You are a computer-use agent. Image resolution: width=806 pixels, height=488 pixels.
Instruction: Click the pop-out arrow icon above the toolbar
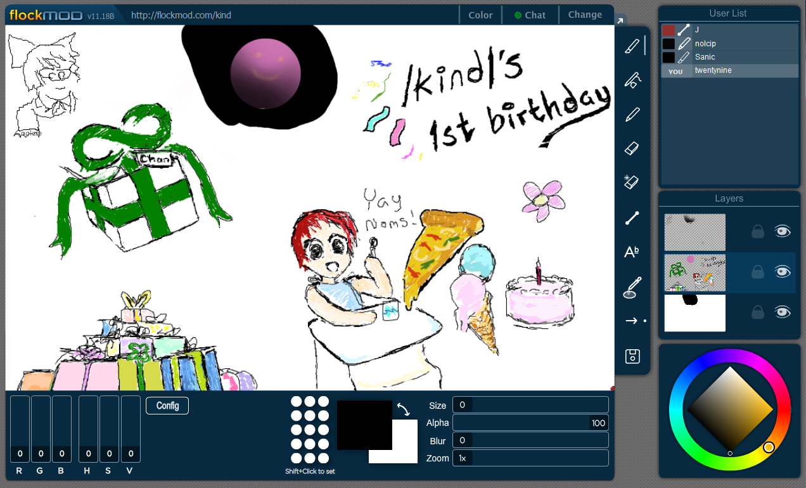[620, 21]
